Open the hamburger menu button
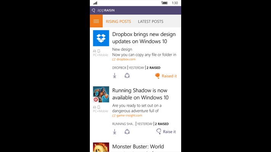271x152 pixels. coord(96,21)
